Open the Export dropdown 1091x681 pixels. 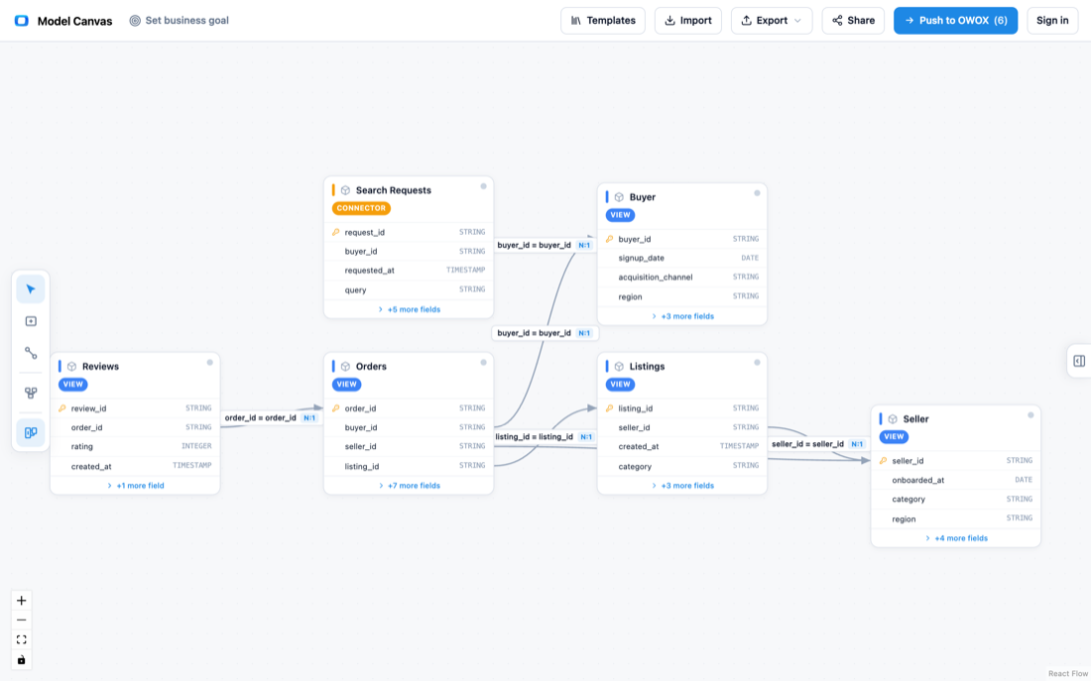(772, 21)
